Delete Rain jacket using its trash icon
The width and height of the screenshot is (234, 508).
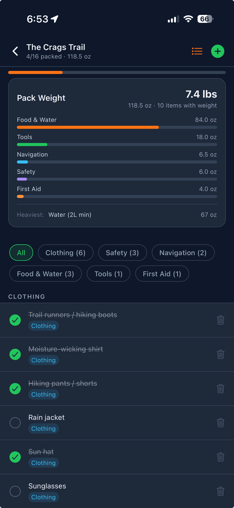(x=220, y=423)
